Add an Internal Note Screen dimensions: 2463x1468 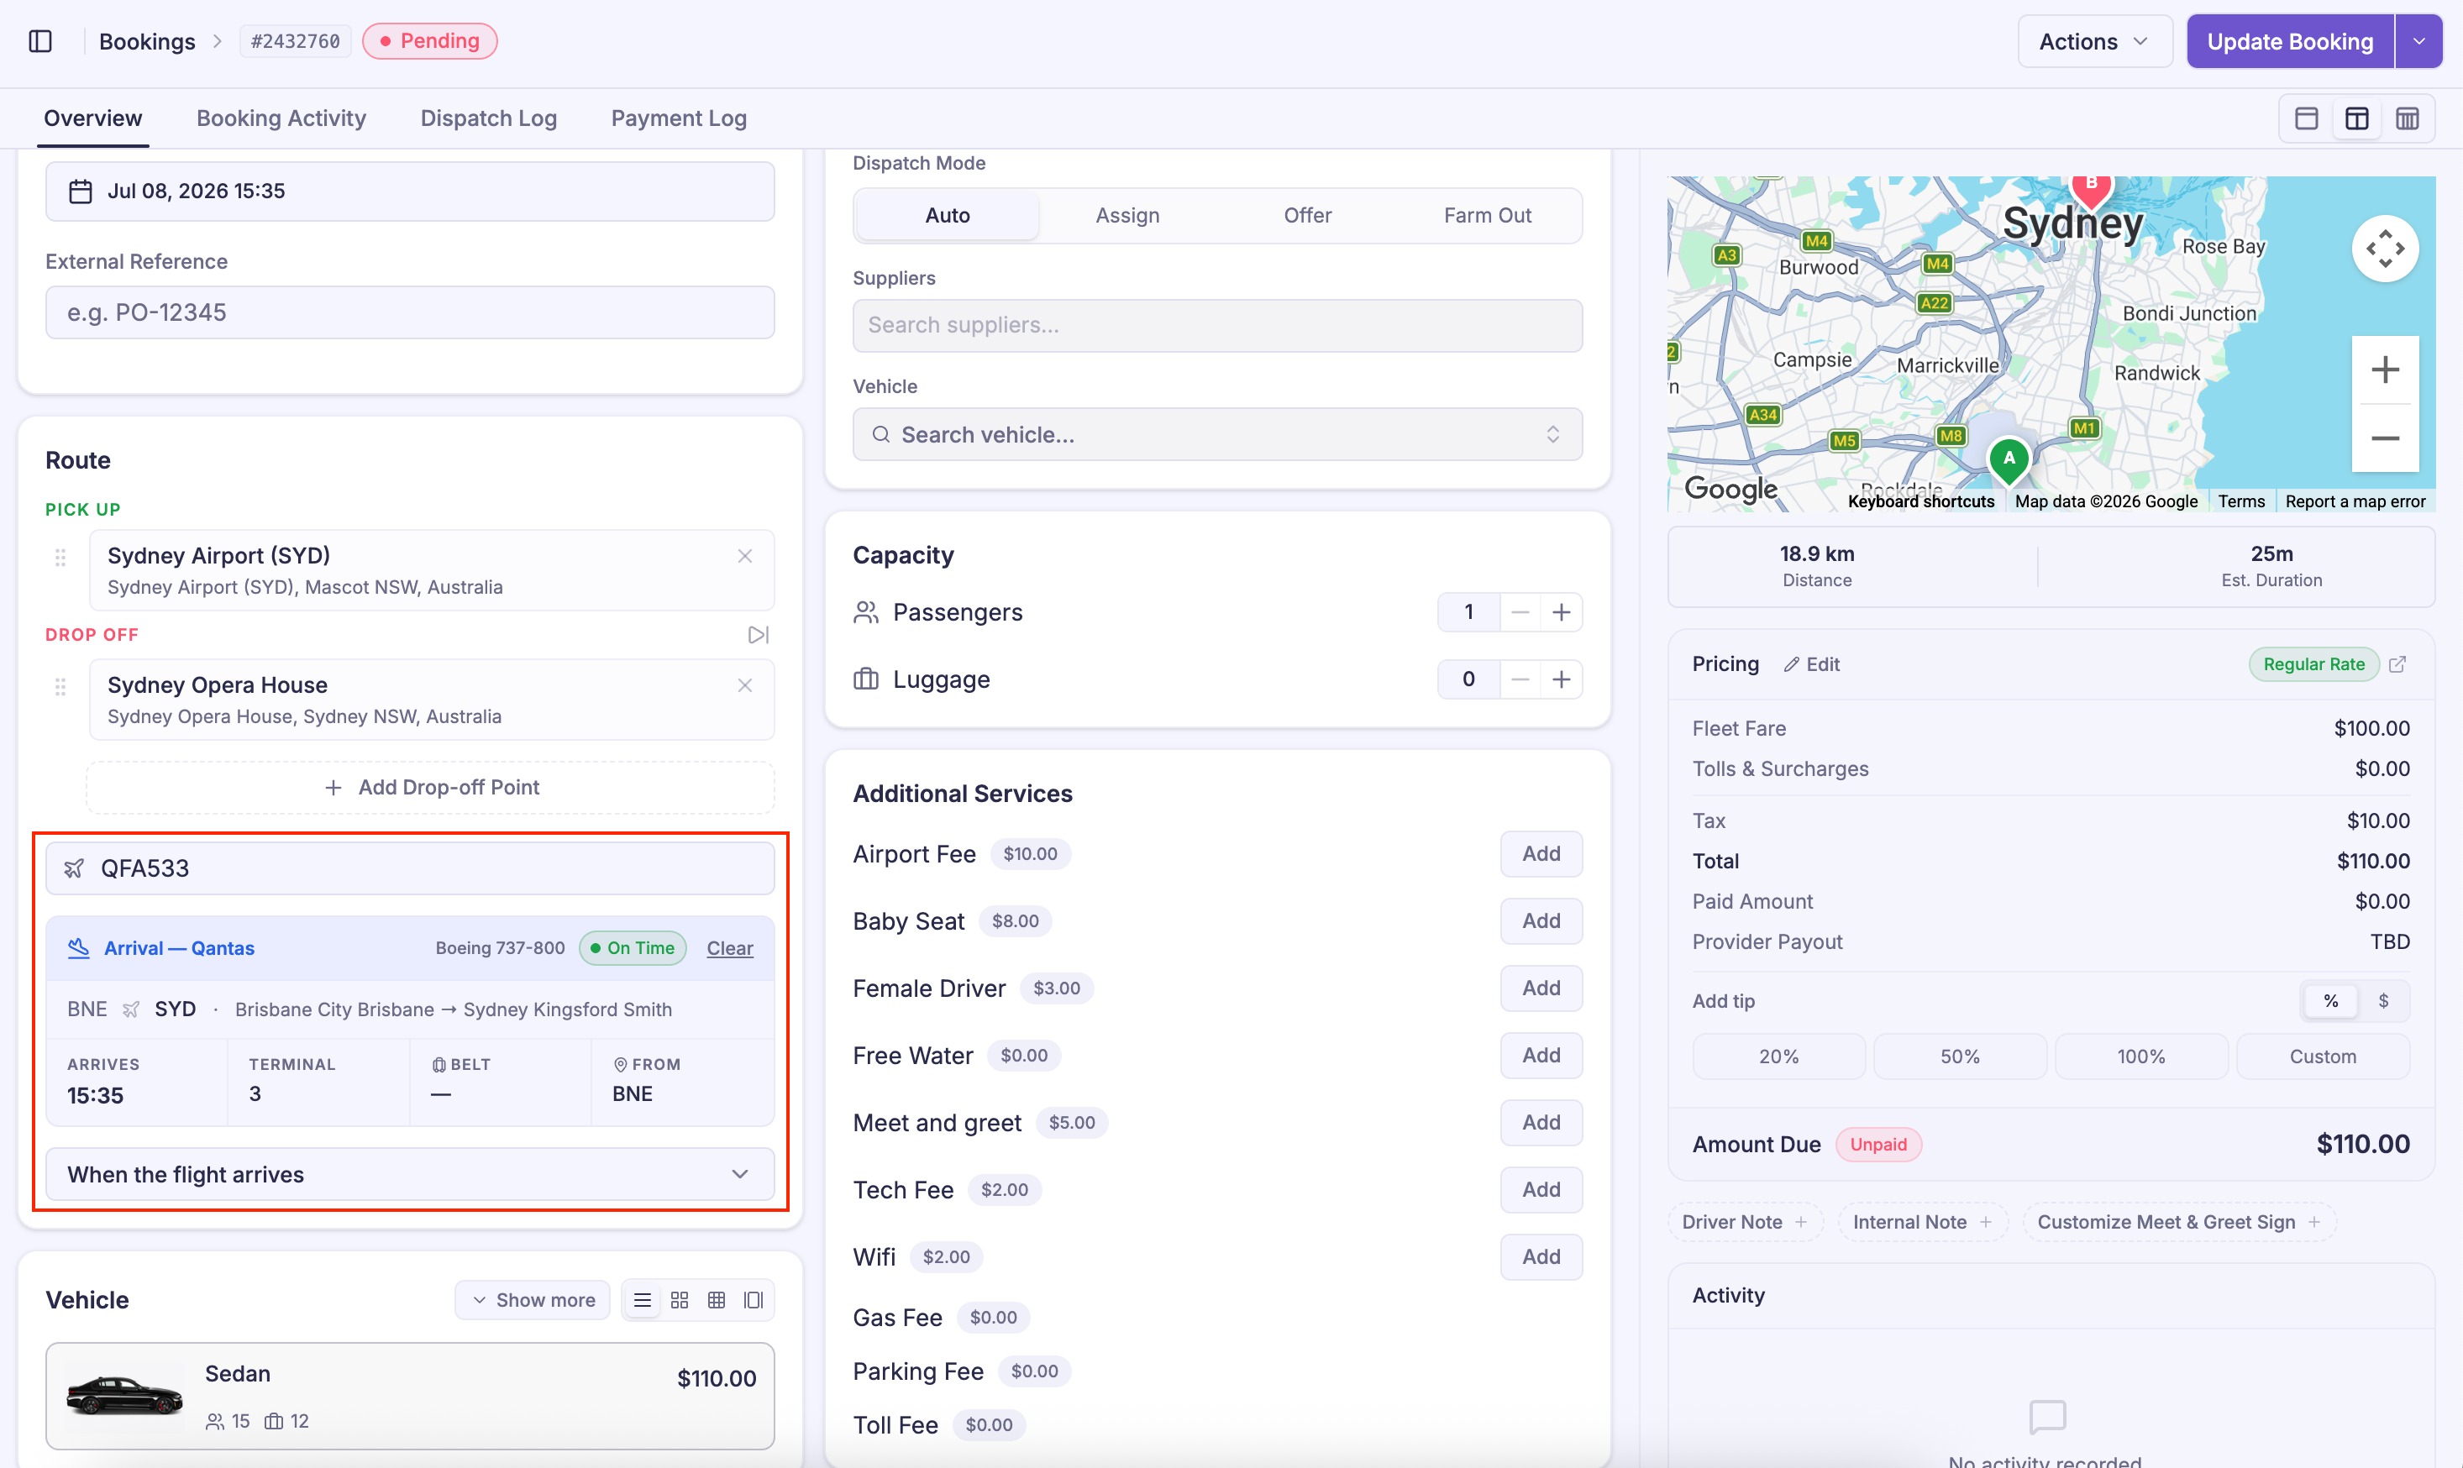point(1922,1223)
